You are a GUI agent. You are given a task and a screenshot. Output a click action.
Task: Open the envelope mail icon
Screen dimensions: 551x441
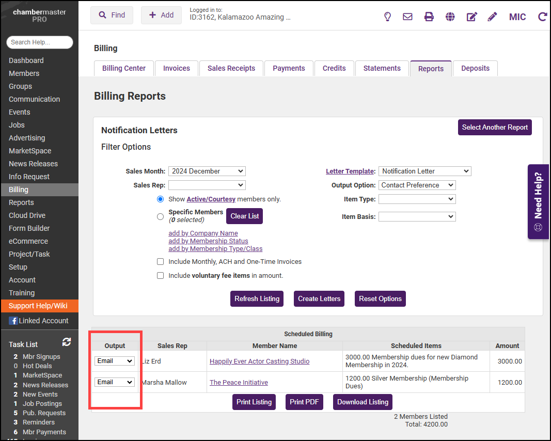pyautogui.click(x=407, y=17)
